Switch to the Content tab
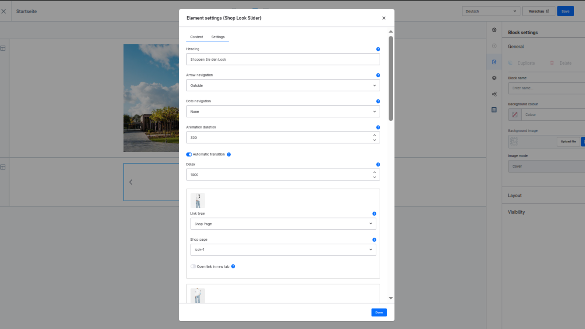Image resolution: width=585 pixels, height=329 pixels. pos(197,37)
